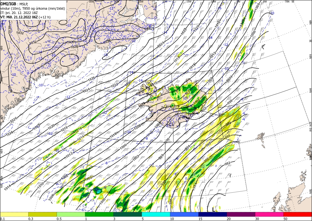Click the 'IT: þri. 20. 12. 2022 18Z' line
This screenshot has height=221, width=312.
coord(19,13)
